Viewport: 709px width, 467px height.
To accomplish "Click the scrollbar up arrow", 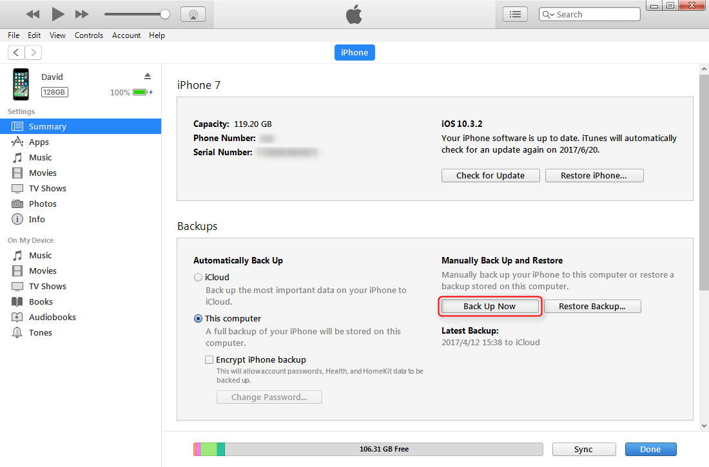I will point(704,69).
